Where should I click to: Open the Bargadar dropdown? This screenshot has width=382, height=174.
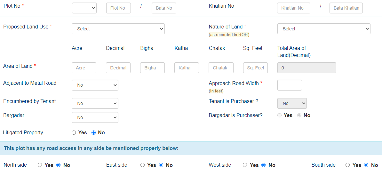95,117
